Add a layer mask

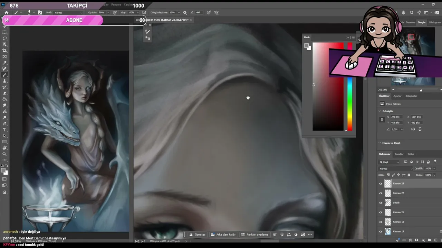[x=416, y=240]
